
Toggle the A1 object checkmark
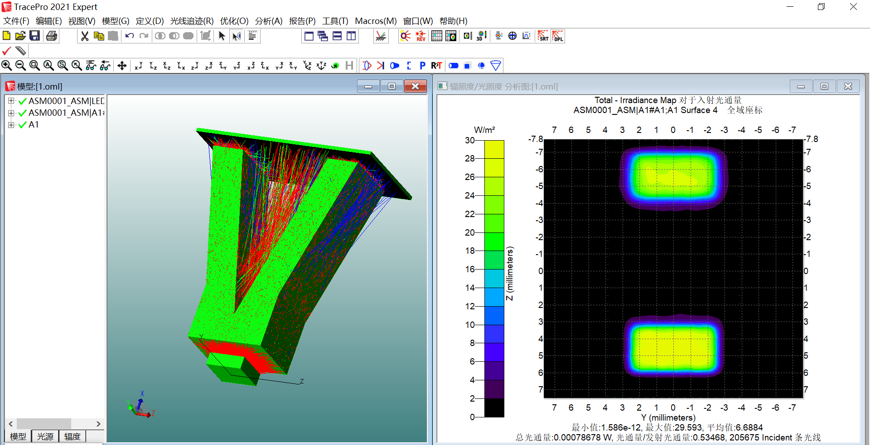click(22, 125)
